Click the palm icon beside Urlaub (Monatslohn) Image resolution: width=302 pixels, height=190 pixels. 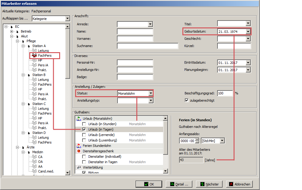click(x=79, y=119)
